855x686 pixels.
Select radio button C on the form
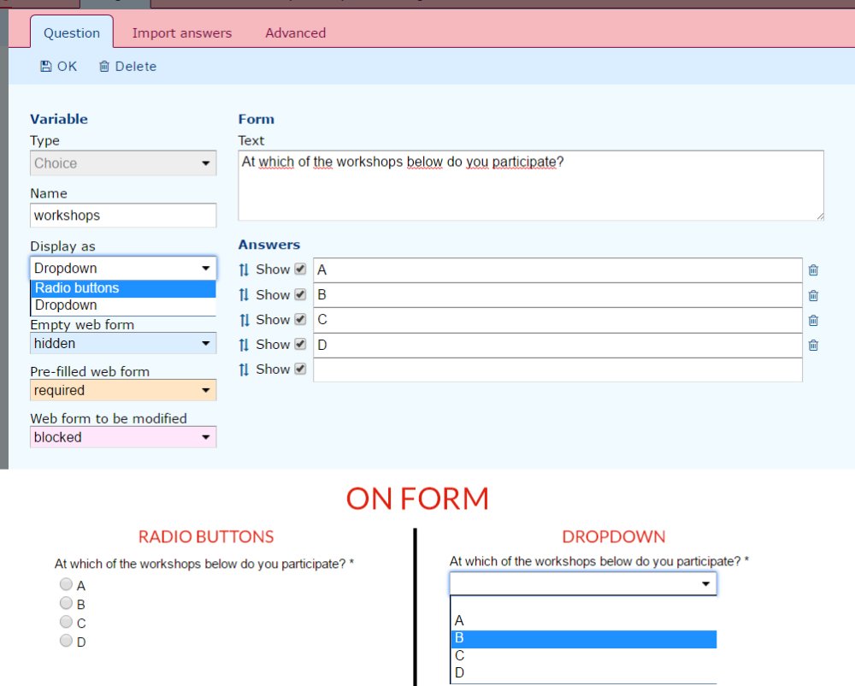[x=66, y=622]
